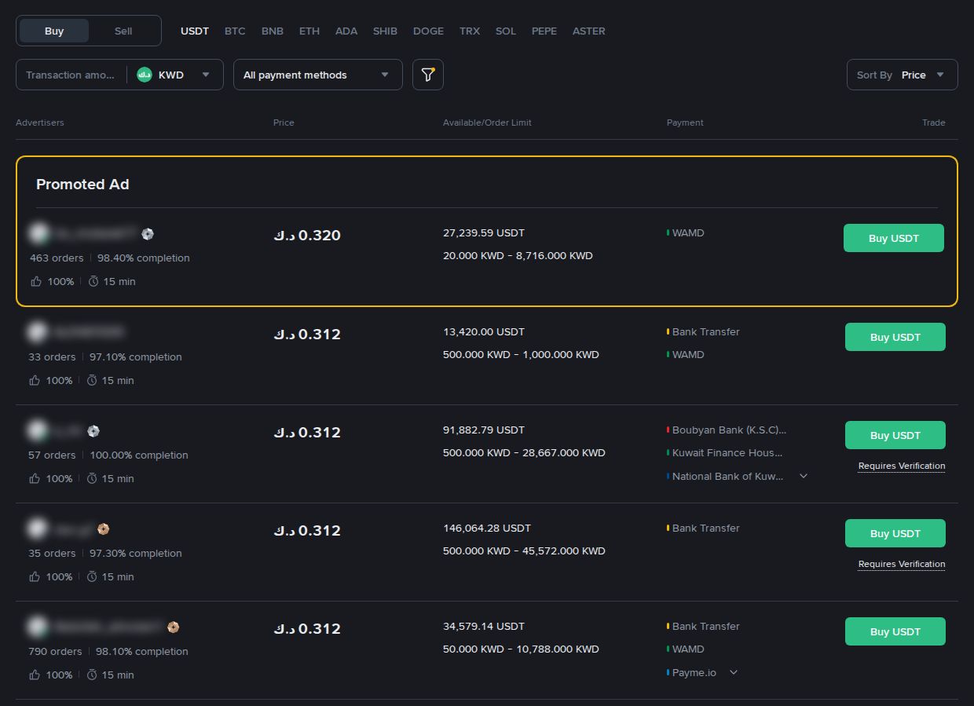Click avatar of advertiser with 33 orders
The image size is (974, 706).
tap(37, 332)
